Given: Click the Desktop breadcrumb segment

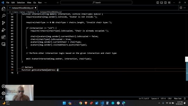Looking at the screenshot, I should 31,12.
